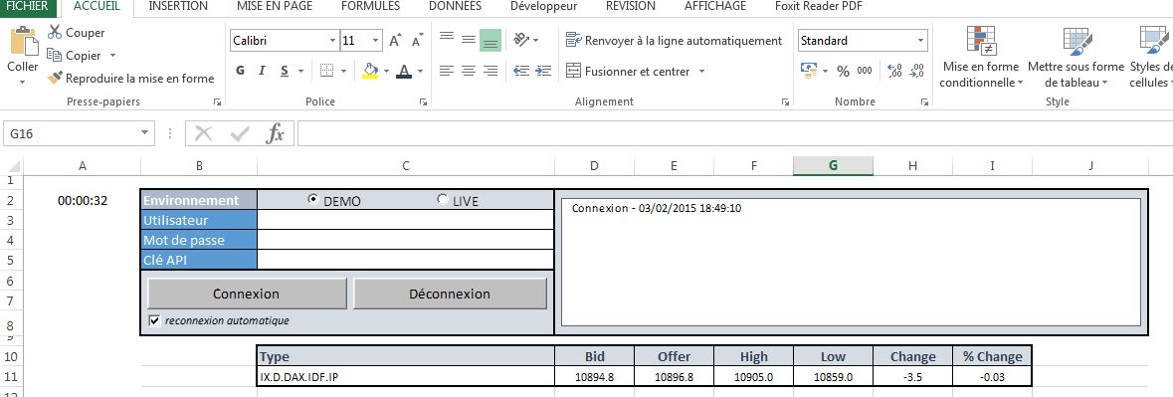The height and width of the screenshot is (397, 1173).
Task: Switch to the Foxit Reader PDF tab
Action: point(819,7)
